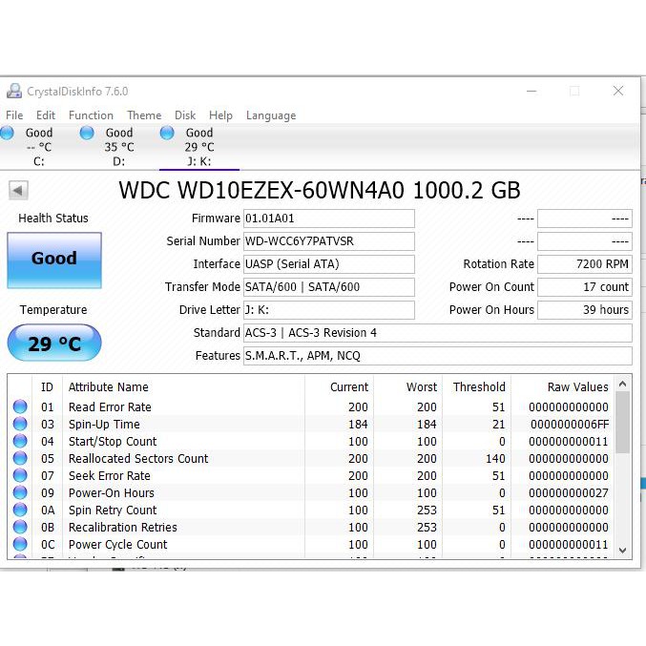Click the Worst column header
The width and height of the screenshot is (646, 646).
click(407, 386)
